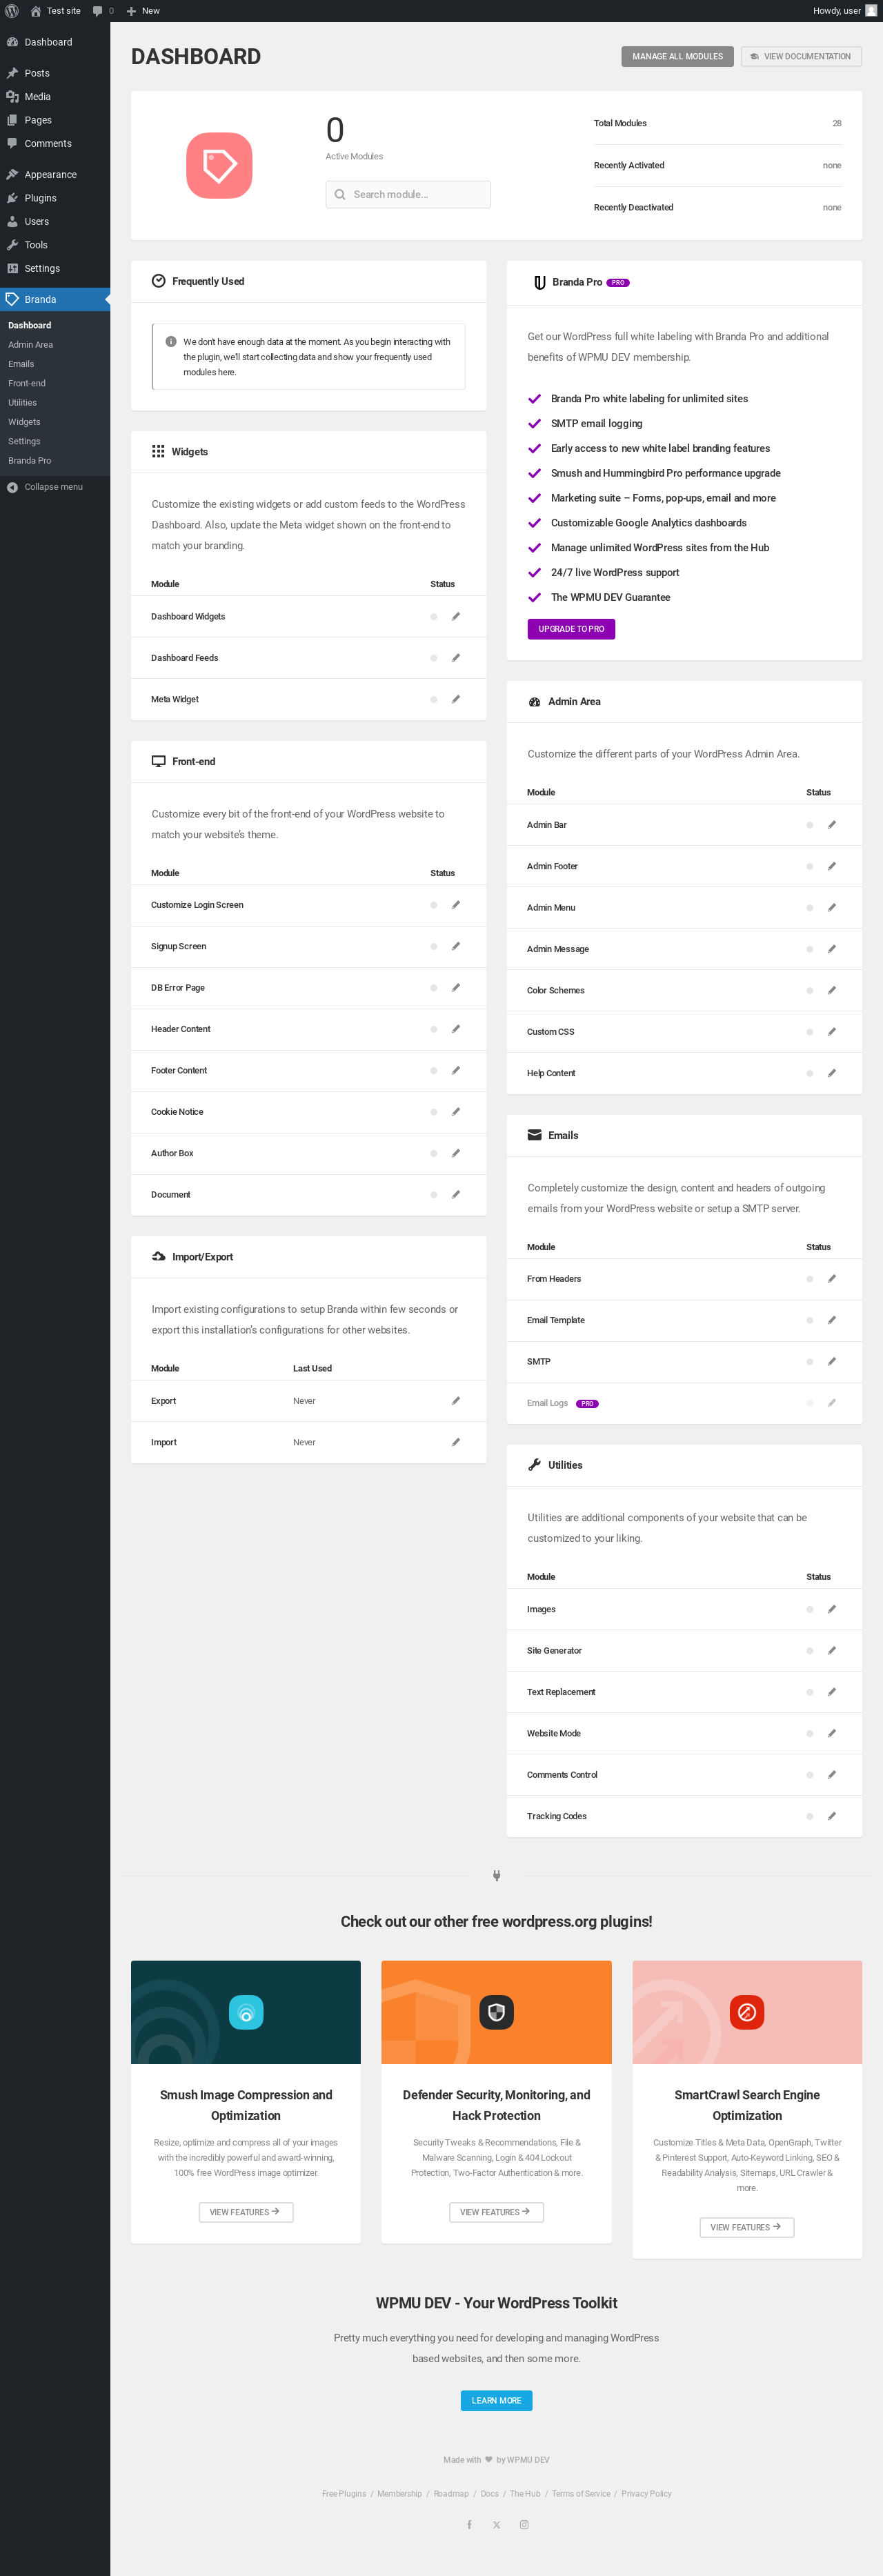Viewport: 883px width, 2576px height.
Task: Click the Defender shield plugin icon
Action: click(496, 2012)
